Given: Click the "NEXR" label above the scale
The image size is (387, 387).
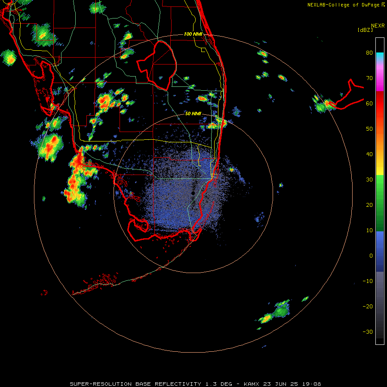Looking at the screenshot, I should point(378,26).
